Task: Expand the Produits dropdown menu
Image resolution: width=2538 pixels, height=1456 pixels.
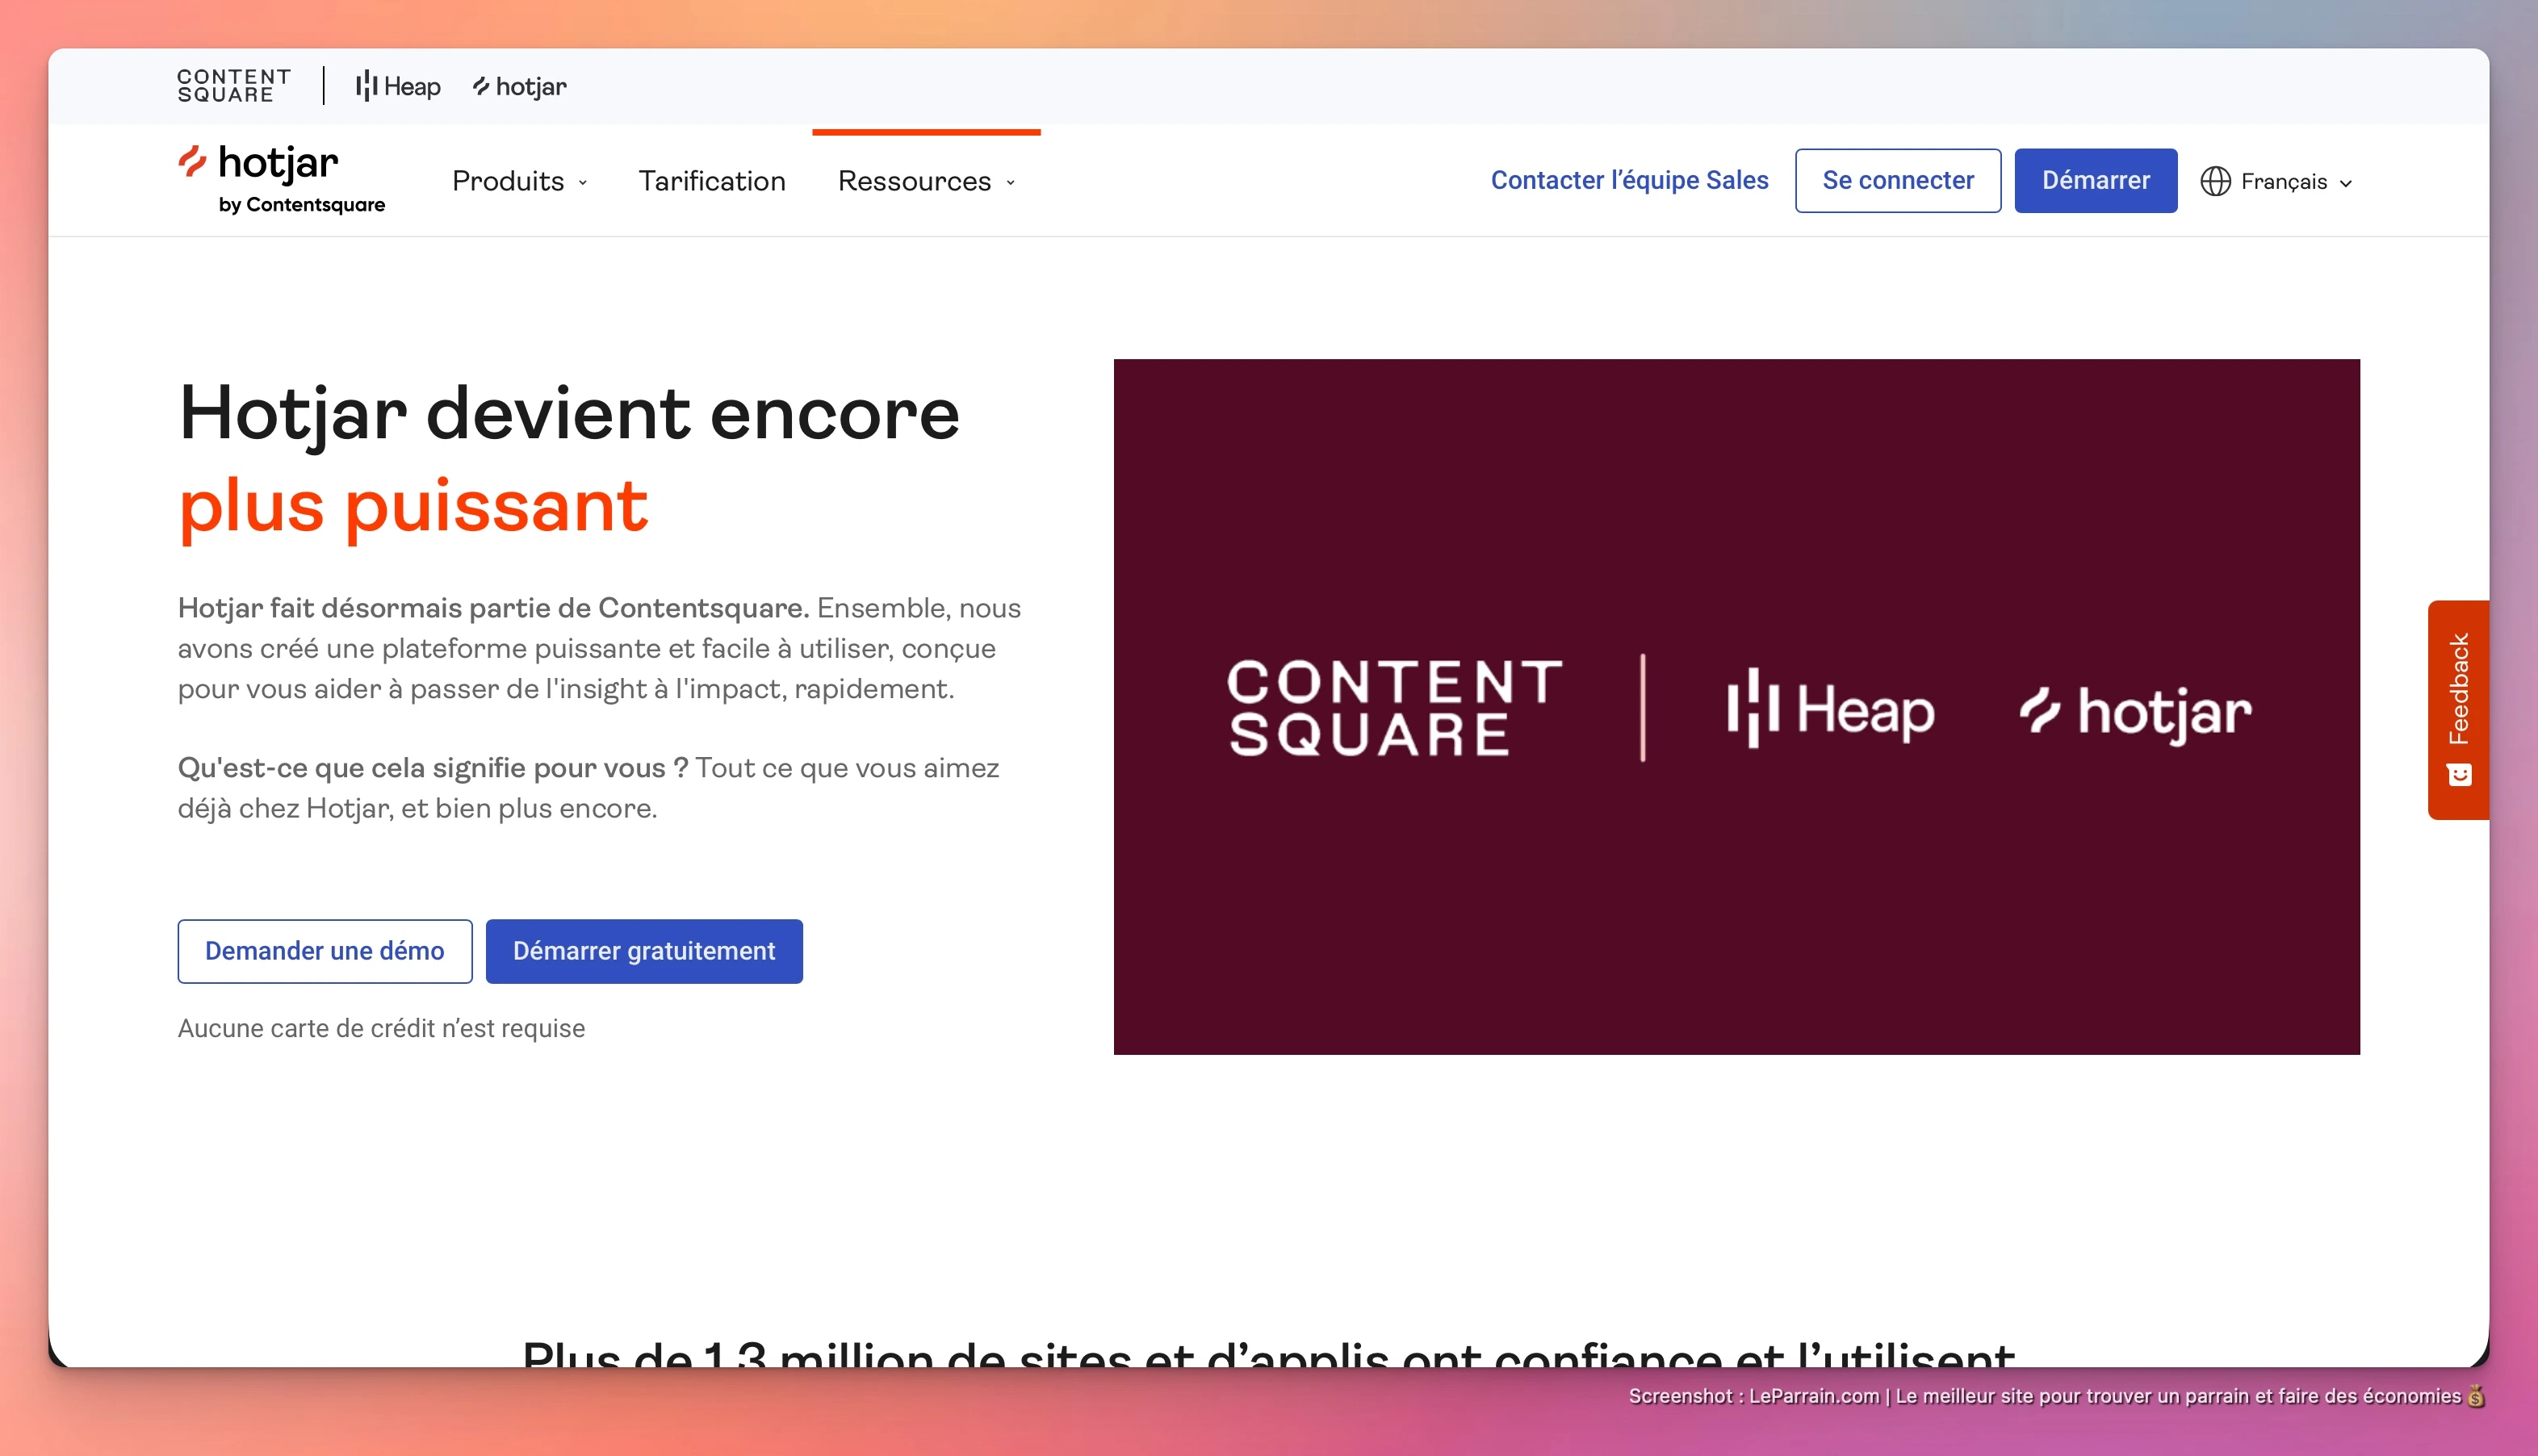Action: click(x=519, y=181)
